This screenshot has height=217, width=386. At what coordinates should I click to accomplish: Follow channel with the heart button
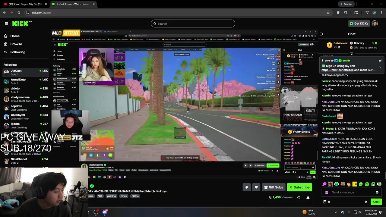point(256,187)
